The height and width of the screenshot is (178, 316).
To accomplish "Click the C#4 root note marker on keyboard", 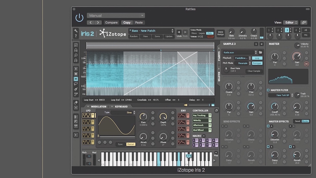I will click(189, 156).
